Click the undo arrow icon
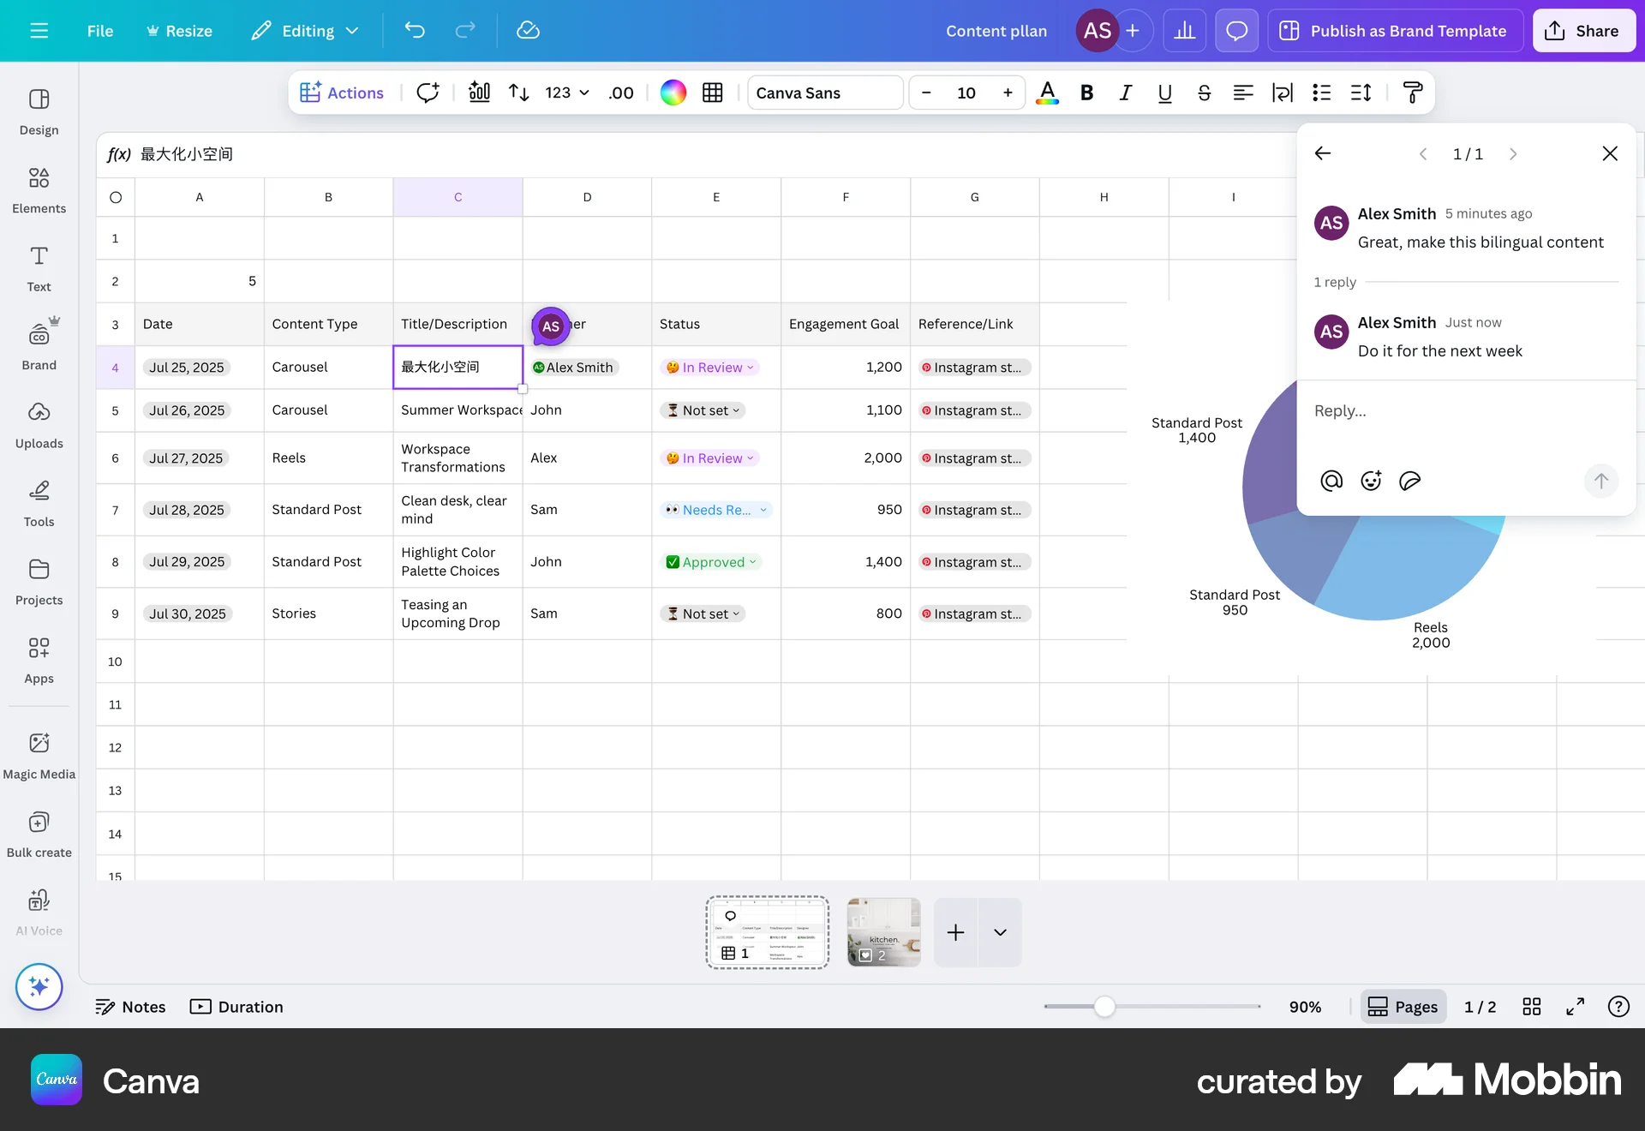 (415, 31)
